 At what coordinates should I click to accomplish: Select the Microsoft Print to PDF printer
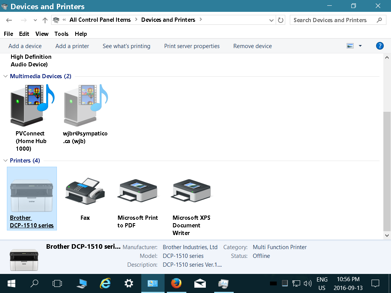138,191
